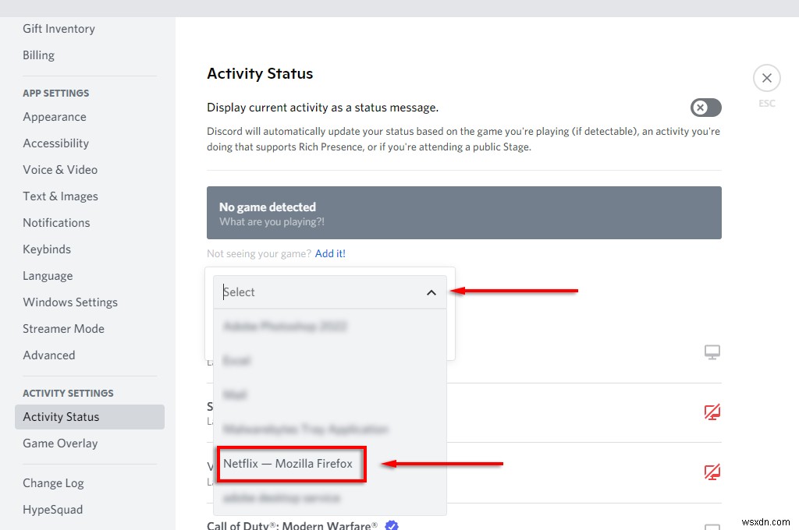799x530 pixels.
Task: Click the red crossed screen-share icon on the second row
Action: pos(712,412)
